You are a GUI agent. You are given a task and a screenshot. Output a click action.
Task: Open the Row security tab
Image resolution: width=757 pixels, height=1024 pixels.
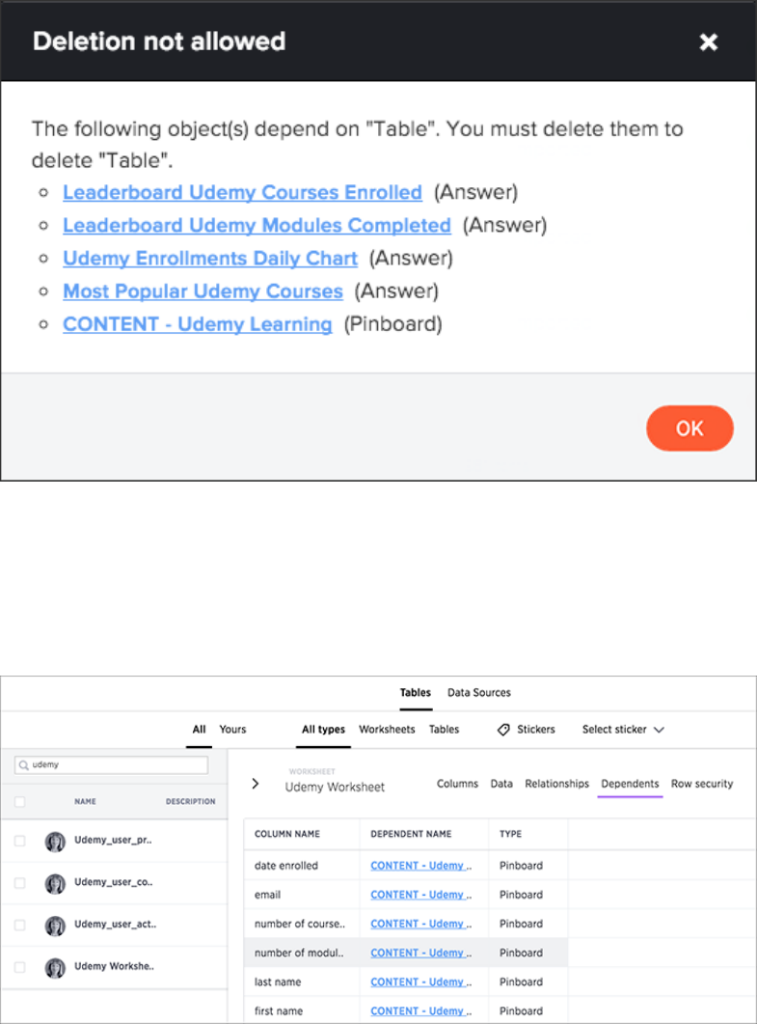point(702,784)
